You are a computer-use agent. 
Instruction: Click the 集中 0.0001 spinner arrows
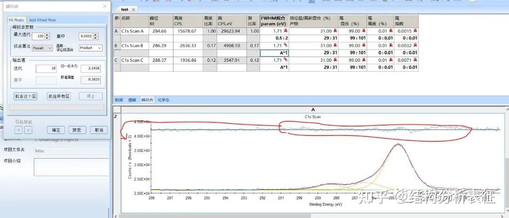pos(95,36)
